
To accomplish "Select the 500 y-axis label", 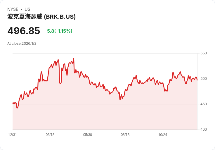I will 203,79.
